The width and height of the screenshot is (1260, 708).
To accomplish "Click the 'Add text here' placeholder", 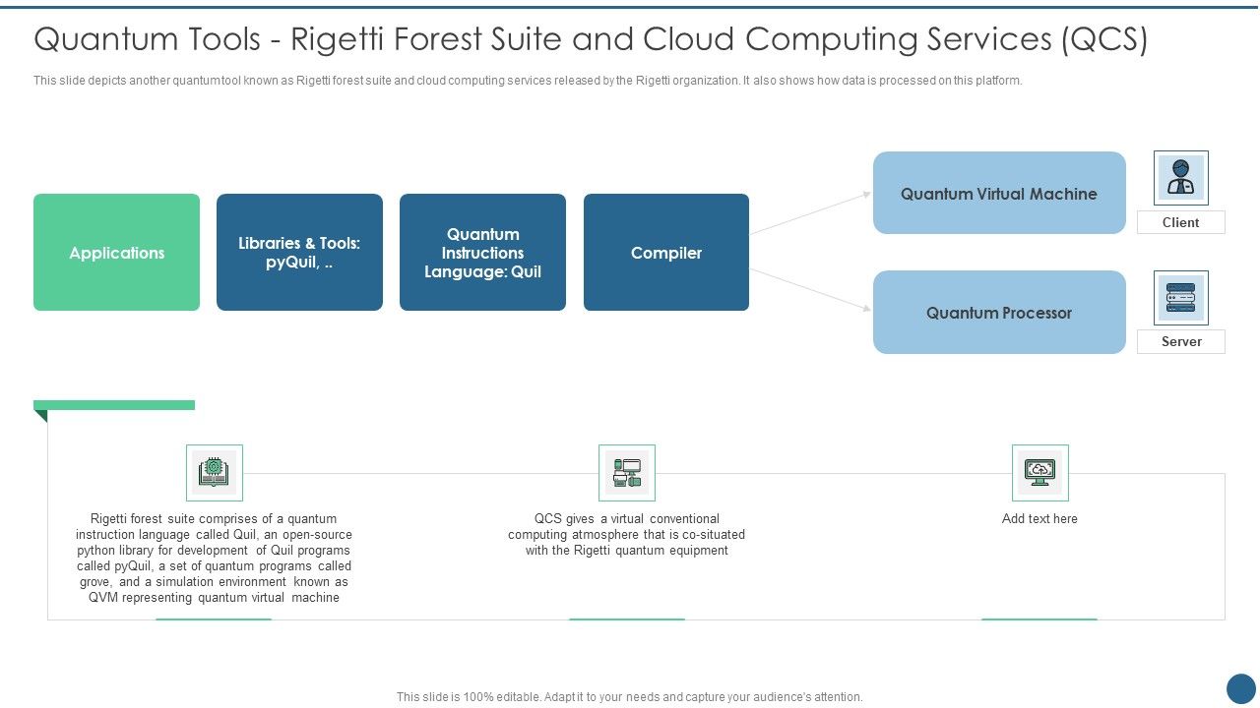I will coord(1039,519).
